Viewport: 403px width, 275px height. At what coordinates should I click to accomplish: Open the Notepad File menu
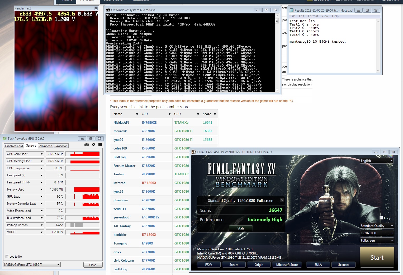click(293, 16)
